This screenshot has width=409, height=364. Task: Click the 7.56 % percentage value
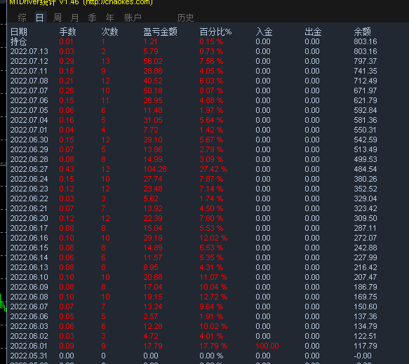point(211,61)
